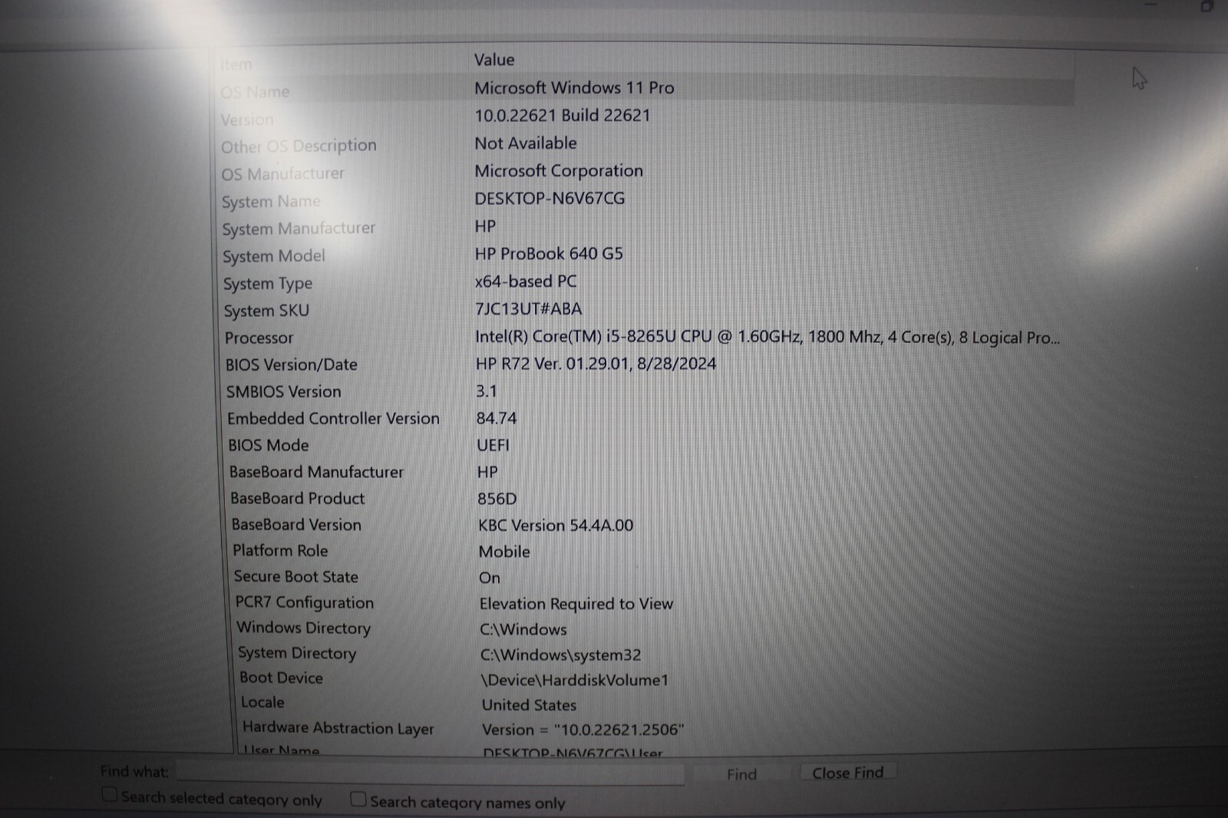
Task: Select 'C:\Windows\system32' value
Action: coord(560,655)
